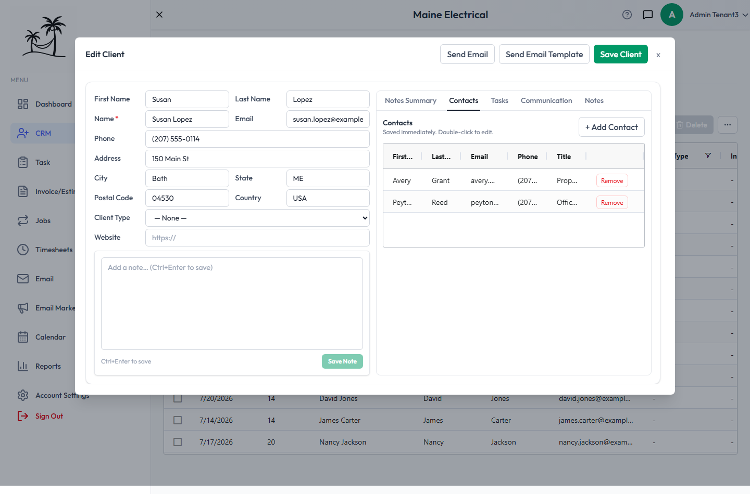Click the Website input field
Screen dimensions: 750x494
[257, 238]
